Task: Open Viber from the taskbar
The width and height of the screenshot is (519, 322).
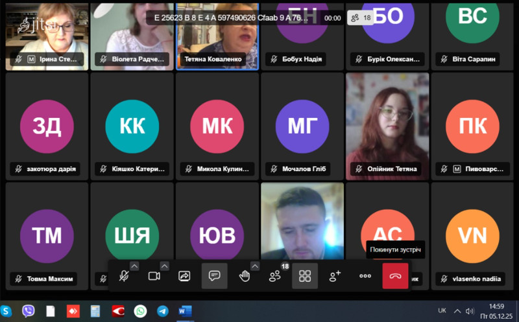Action: (28, 311)
